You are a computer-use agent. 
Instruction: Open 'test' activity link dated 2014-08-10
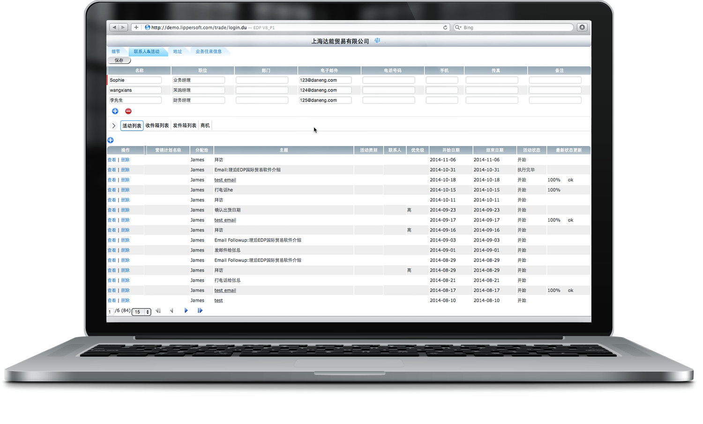tap(218, 300)
